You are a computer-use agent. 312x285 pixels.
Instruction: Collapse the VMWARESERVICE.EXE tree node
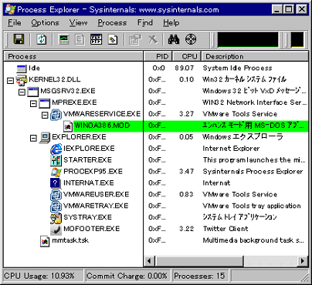pos(45,115)
